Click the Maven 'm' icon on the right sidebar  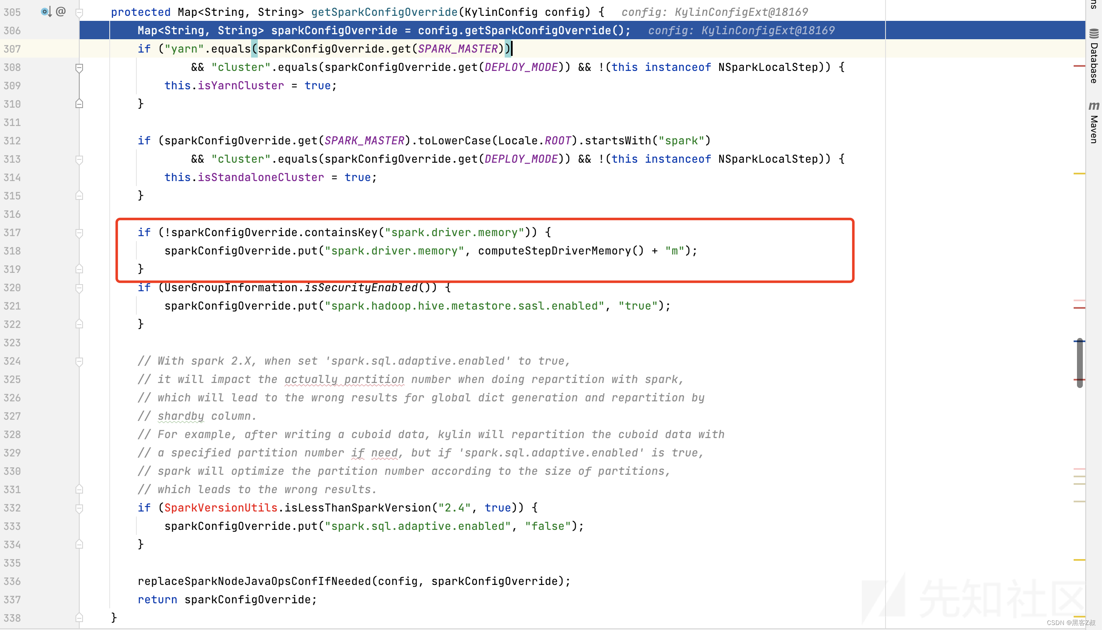[1094, 106]
